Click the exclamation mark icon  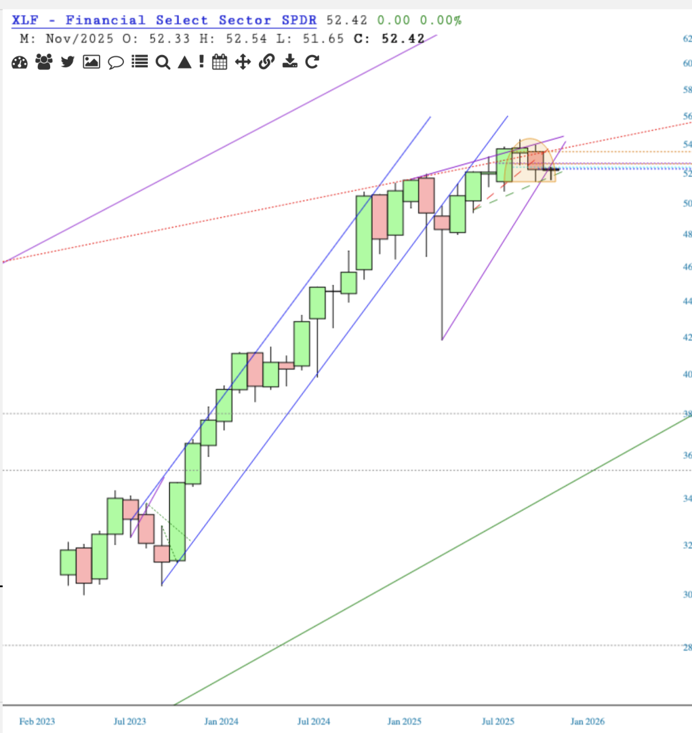(201, 62)
